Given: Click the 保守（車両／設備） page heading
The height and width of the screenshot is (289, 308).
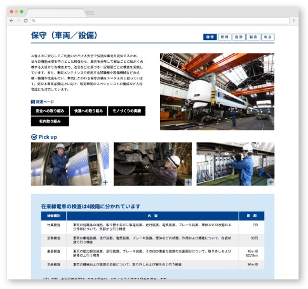Looking at the screenshot, I should (64, 35).
